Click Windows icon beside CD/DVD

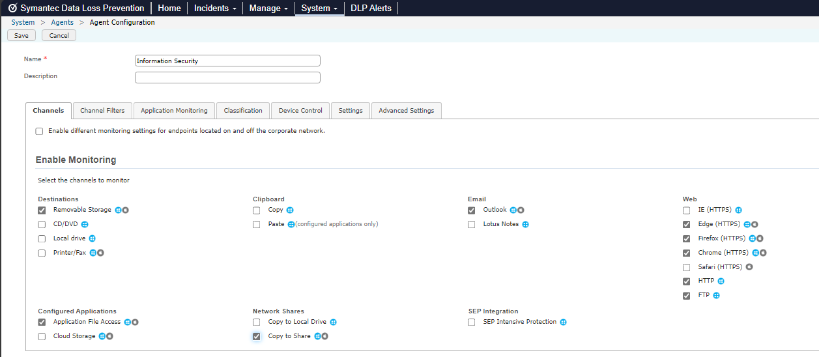[x=85, y=225]
